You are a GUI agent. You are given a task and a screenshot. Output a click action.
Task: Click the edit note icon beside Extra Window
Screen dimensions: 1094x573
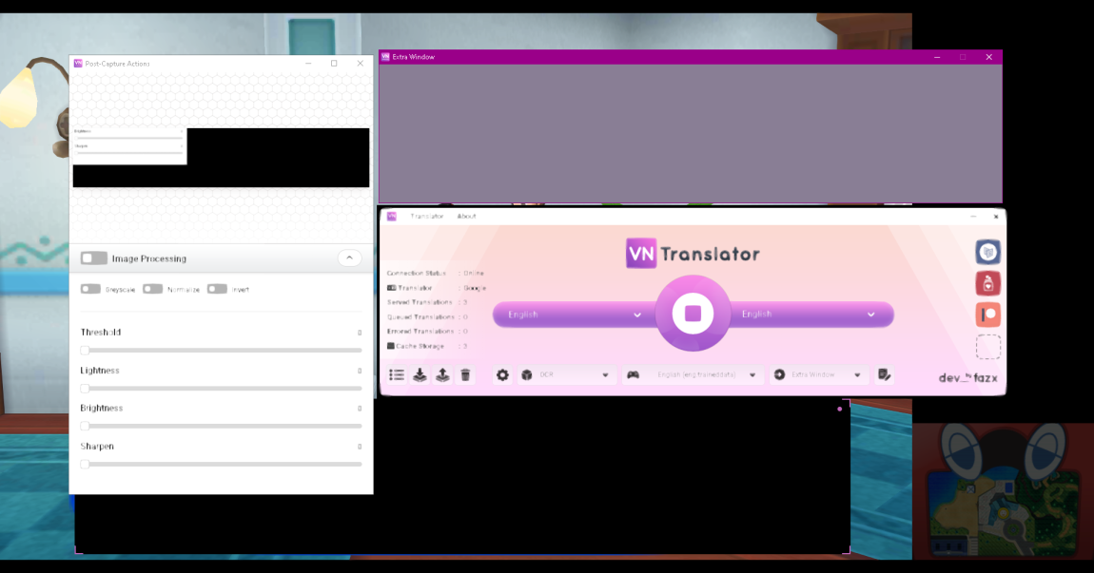tap(884, 375)
